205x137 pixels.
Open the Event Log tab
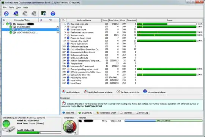tap(142, 113)
